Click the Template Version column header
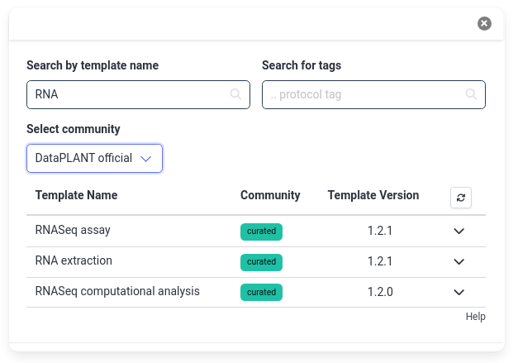 [373, 195]
